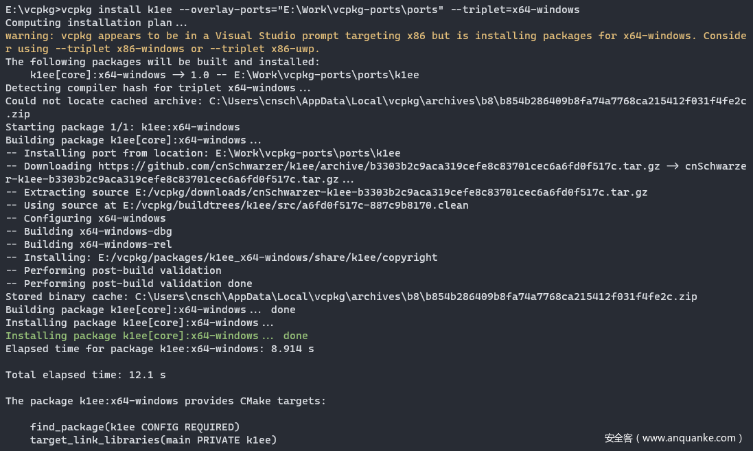The width and height of the screenshot is (753, 451).
Task: Click the Detecting compiler hash line
Action: point(158,88)
